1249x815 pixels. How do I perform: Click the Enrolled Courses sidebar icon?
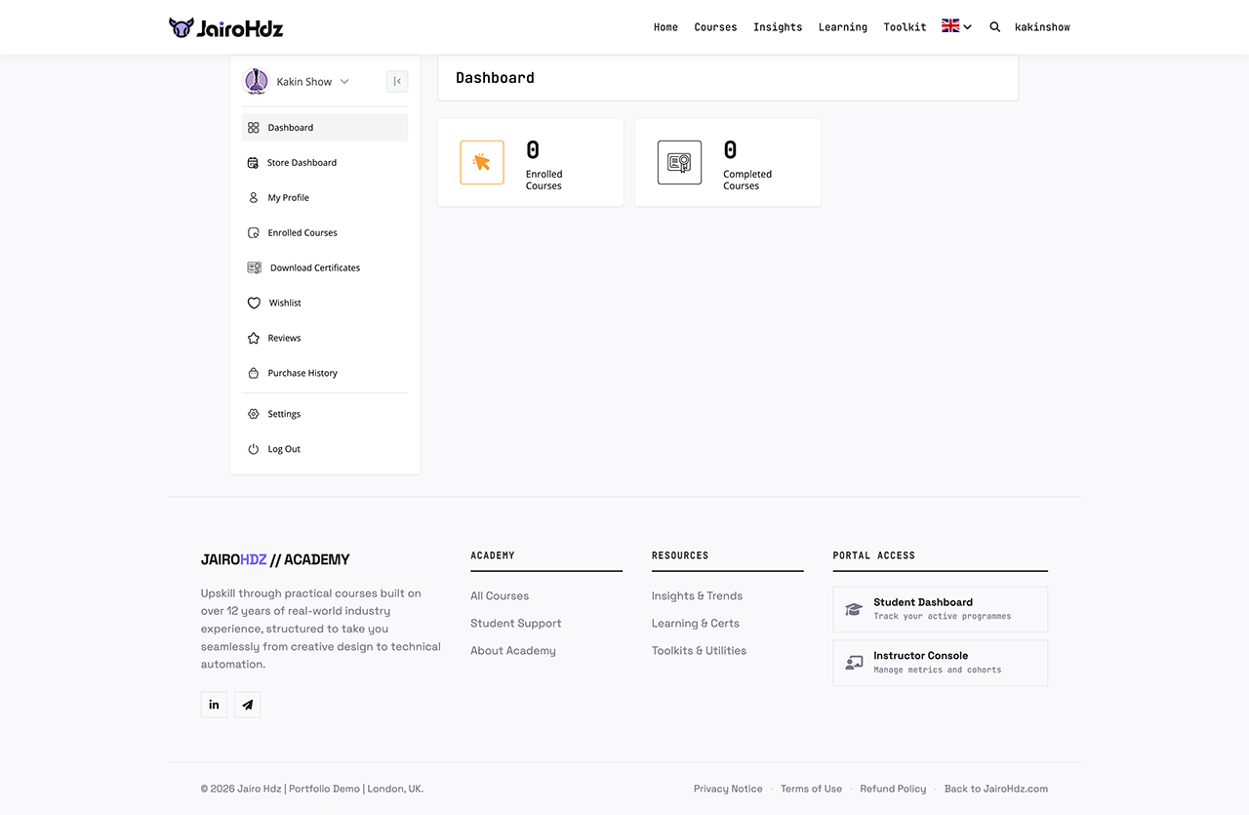254,233
